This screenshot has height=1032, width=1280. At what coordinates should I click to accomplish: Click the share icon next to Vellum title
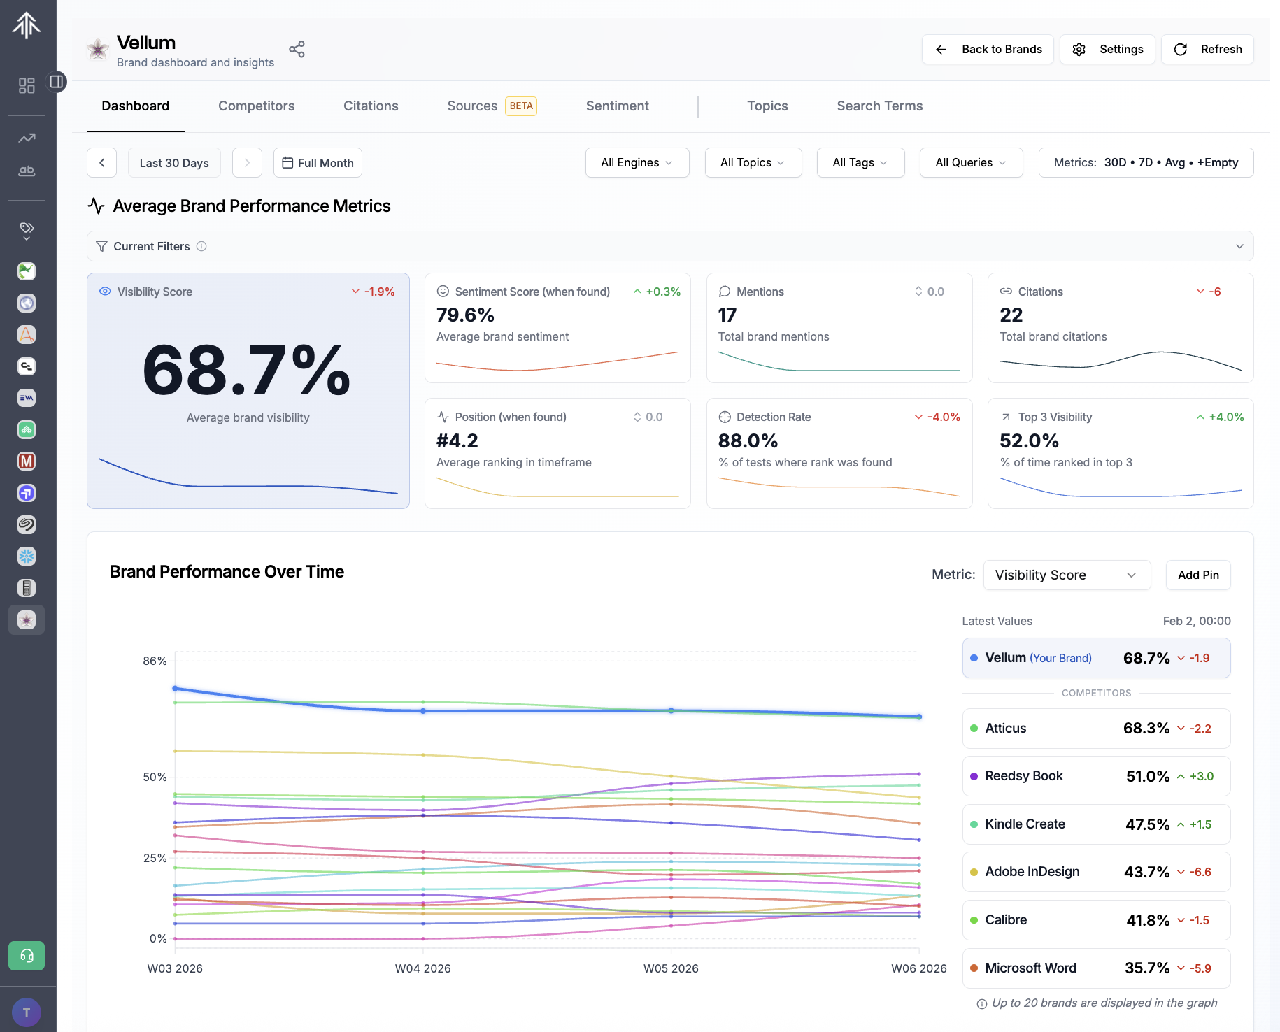coord(297,48)
